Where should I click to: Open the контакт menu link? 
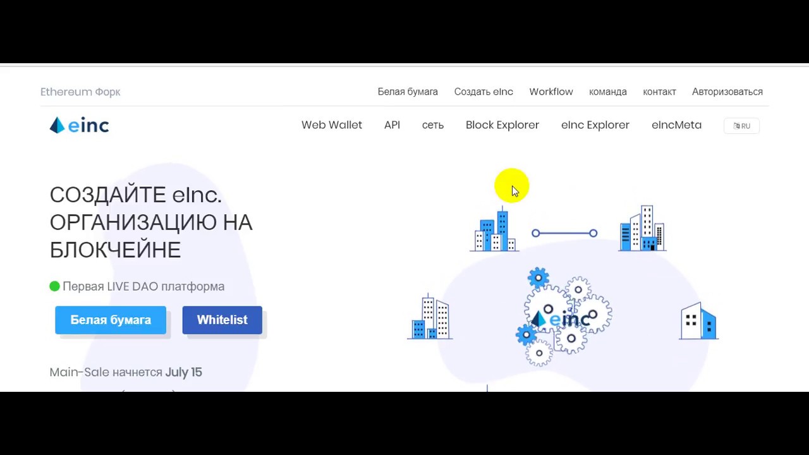(659, 92)
